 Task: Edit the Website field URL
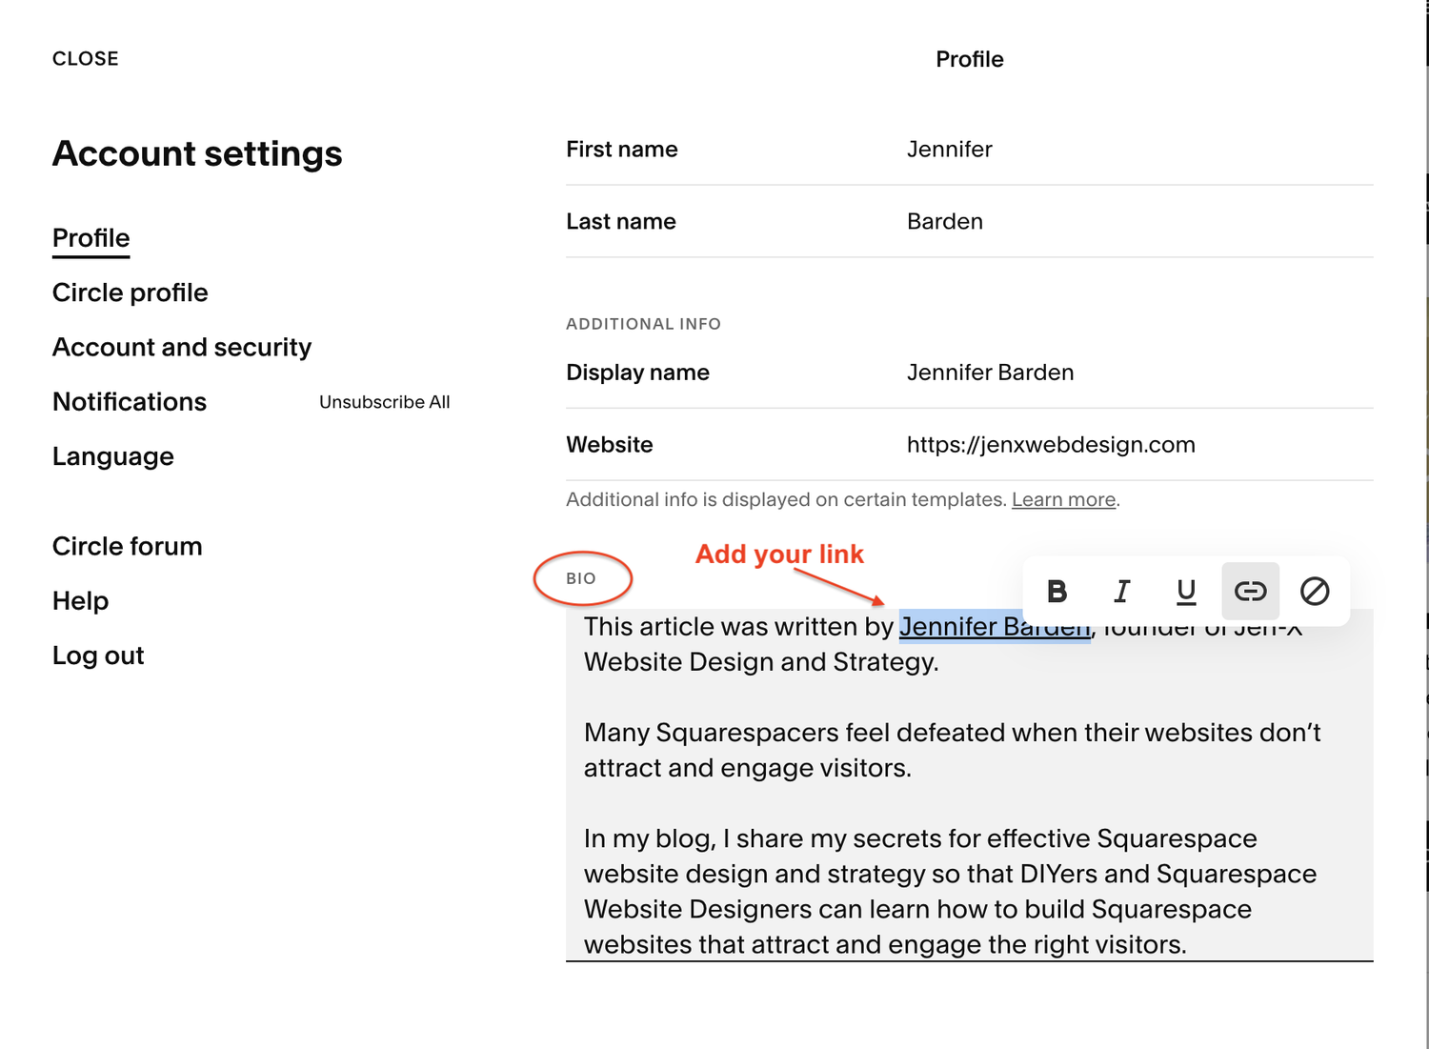(x=970, y=445)
